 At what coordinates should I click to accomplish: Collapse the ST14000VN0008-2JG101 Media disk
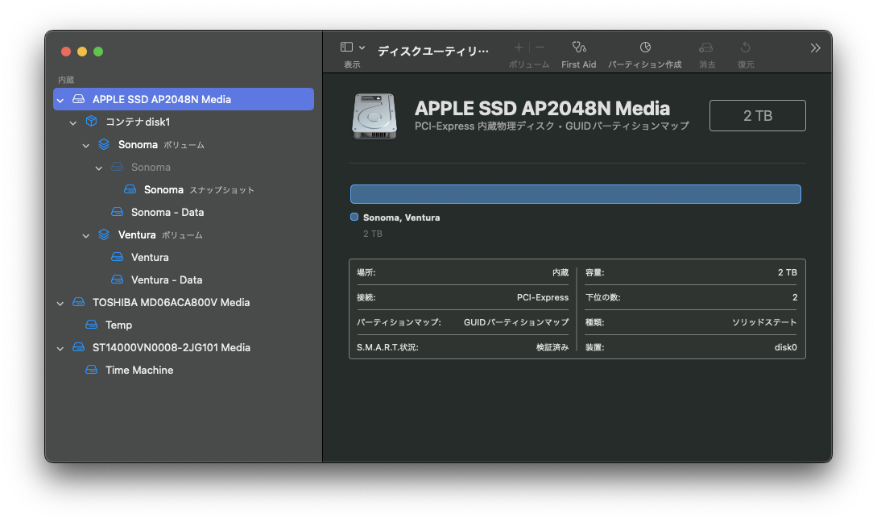pos(60,349)
